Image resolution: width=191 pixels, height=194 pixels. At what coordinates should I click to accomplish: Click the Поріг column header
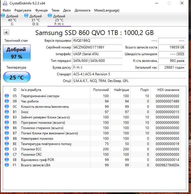[141, 90]
